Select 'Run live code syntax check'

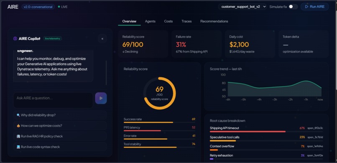[x=60, y=147]
